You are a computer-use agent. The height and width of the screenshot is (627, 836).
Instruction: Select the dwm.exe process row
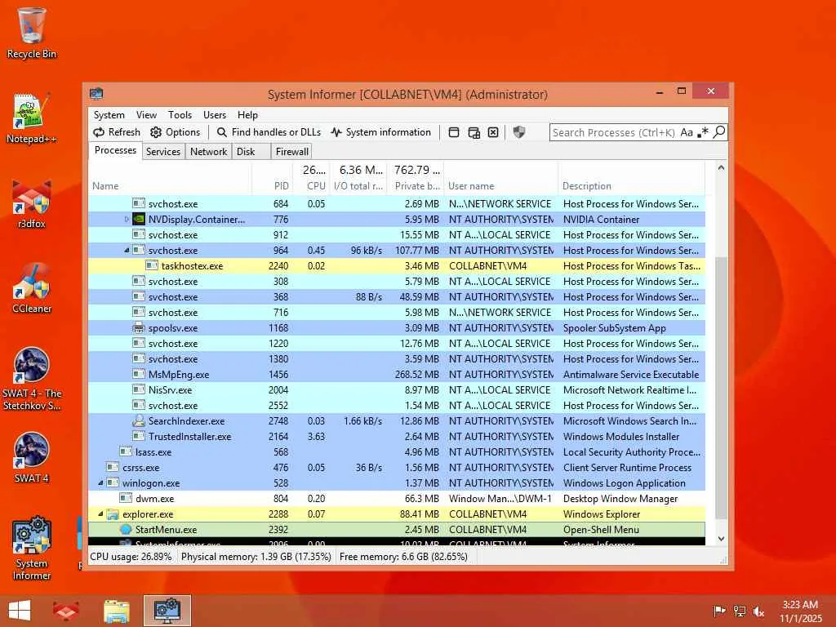point(397,499)
